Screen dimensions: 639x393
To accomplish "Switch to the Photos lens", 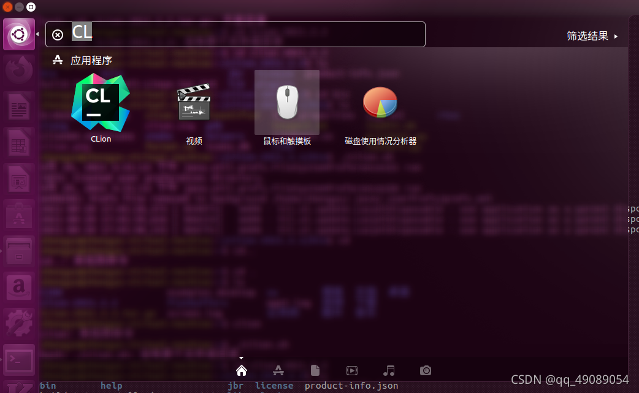I will (x=426, y=370).
